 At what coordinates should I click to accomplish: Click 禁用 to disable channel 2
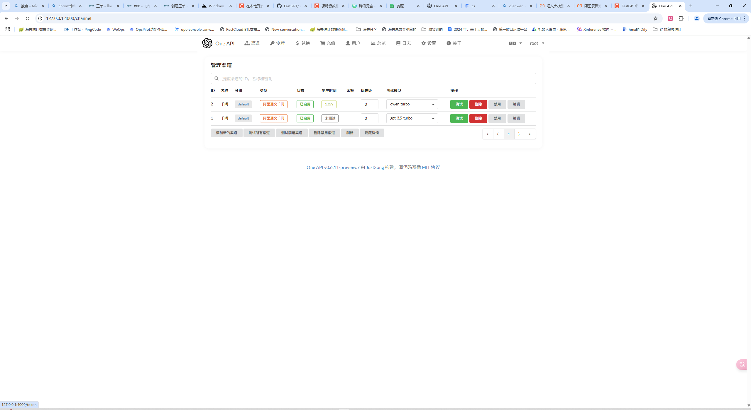(497, 104)
